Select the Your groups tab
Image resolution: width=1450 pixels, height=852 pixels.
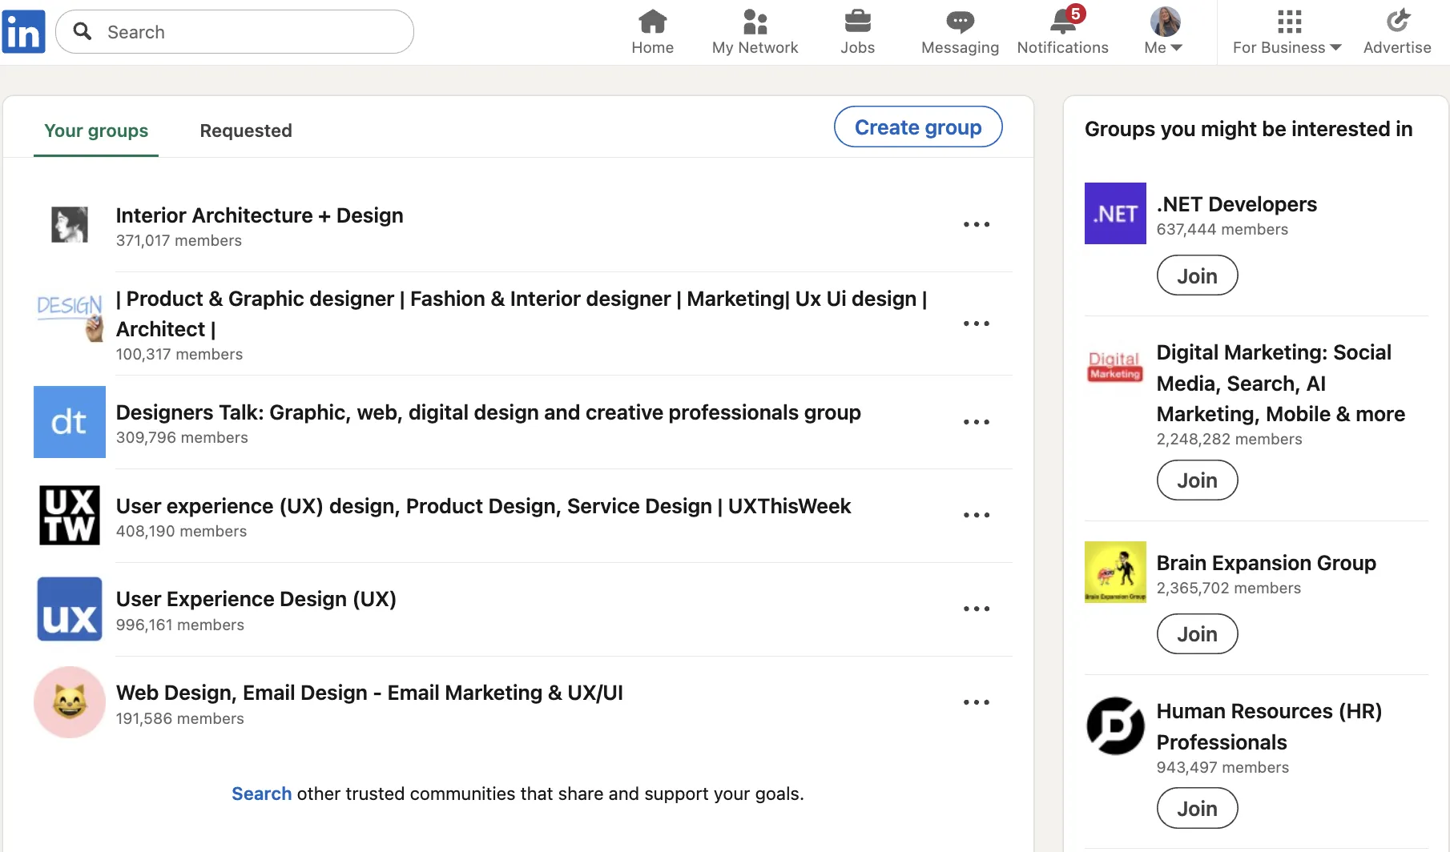pos(95,131)
